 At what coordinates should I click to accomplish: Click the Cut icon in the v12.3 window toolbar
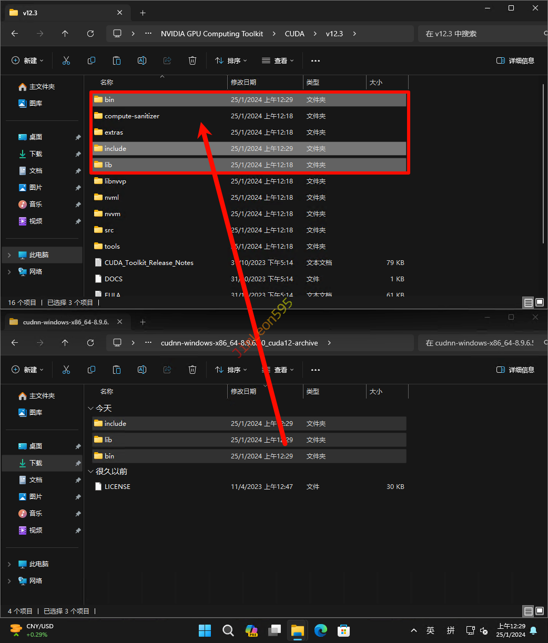[x=66, y=60]
